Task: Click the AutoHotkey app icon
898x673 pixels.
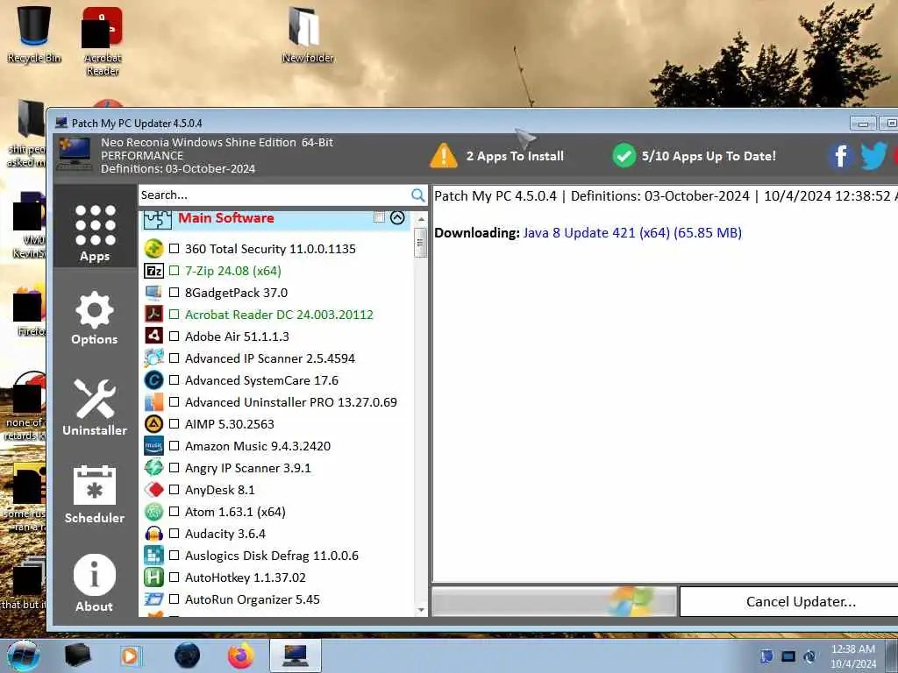Action: coord(153,577)
